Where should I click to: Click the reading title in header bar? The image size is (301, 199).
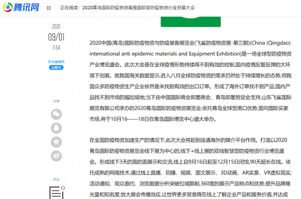click(127, 8)
